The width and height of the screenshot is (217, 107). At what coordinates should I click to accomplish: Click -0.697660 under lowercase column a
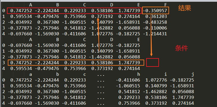tap(20, 103)
